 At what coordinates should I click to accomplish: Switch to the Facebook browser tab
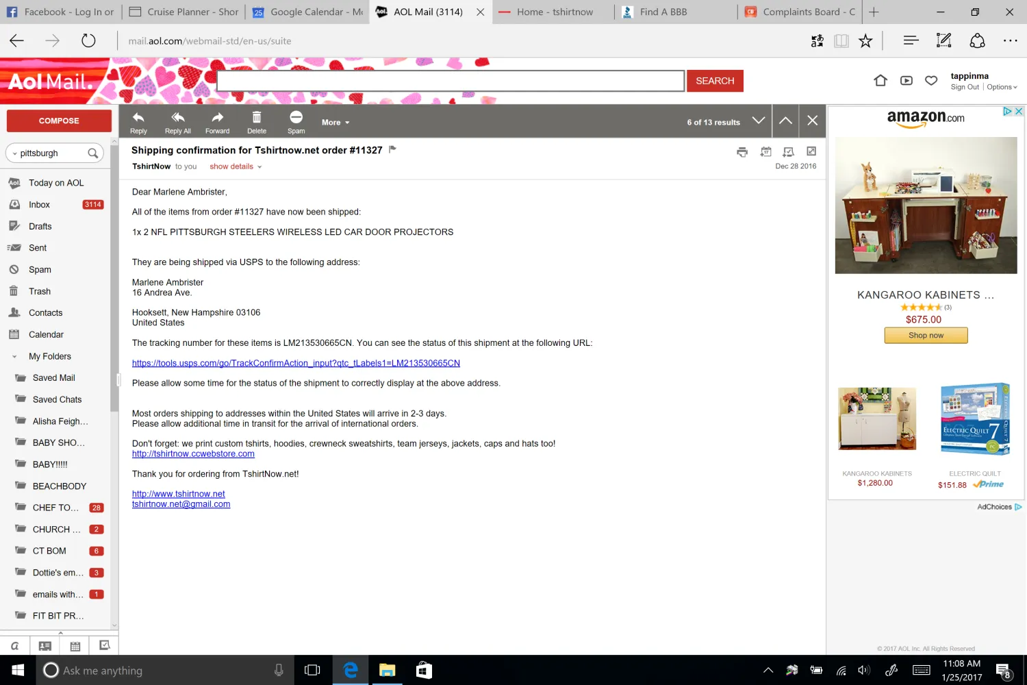pos(60,12)
